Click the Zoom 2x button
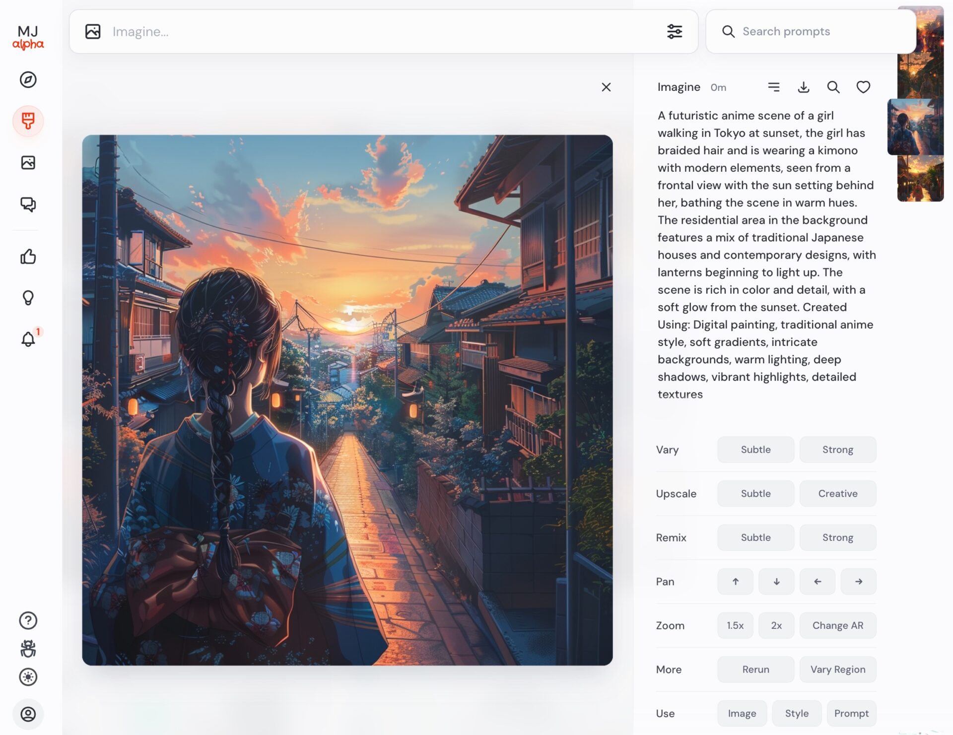 pyautogui.click(x=776, y=625)
